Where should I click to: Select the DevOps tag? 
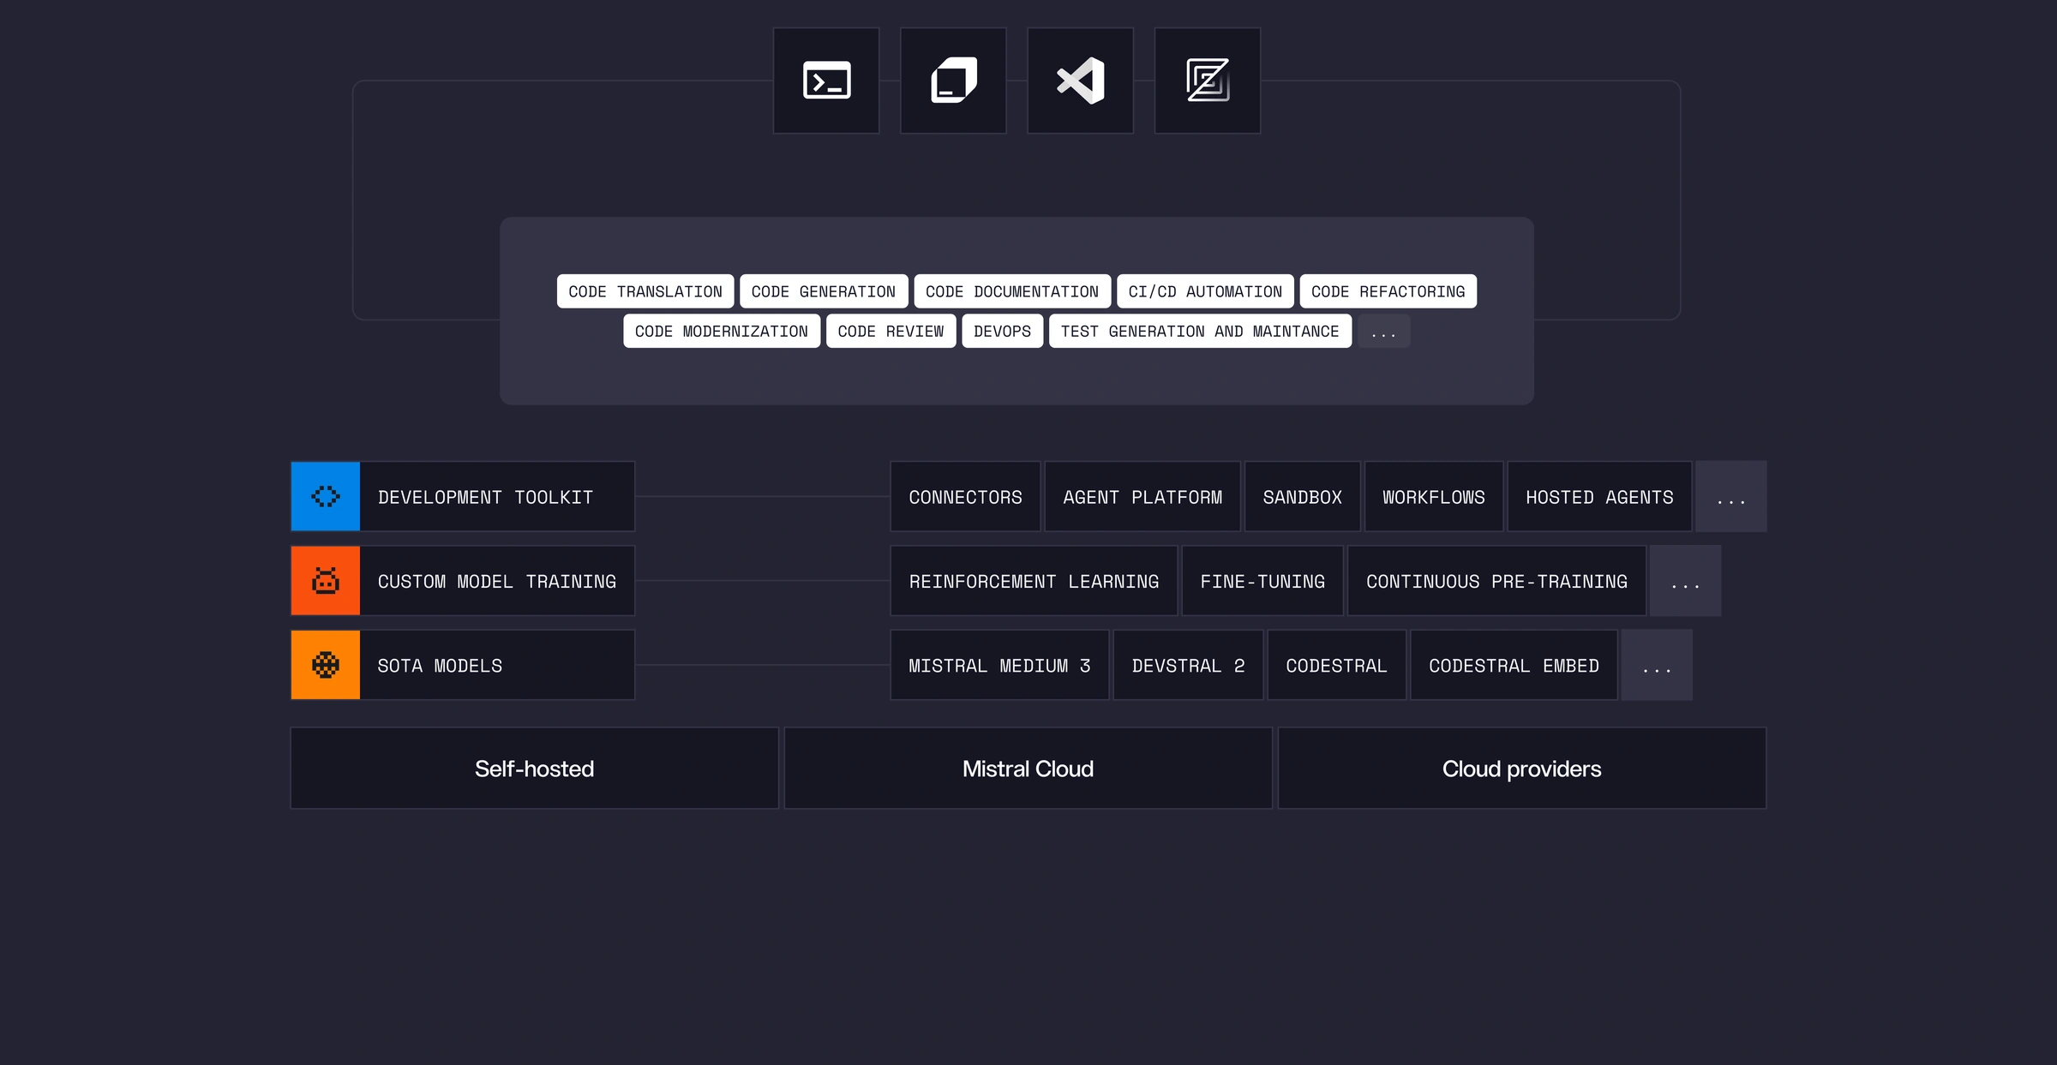tap(1003, 331)
